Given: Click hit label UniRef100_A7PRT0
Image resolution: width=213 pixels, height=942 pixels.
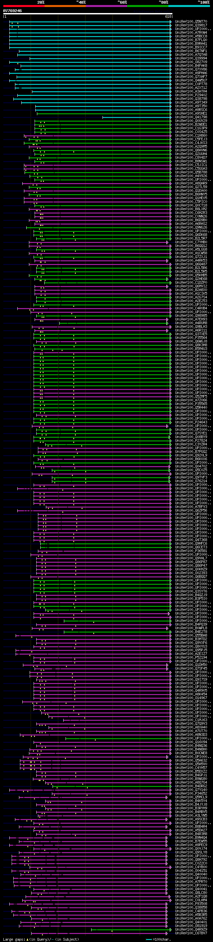Looking at the screenshot, I should pyautogui.click(x=191, y=882).
